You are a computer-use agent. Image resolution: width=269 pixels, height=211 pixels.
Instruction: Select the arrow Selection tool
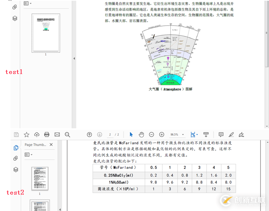coord(131,134)
